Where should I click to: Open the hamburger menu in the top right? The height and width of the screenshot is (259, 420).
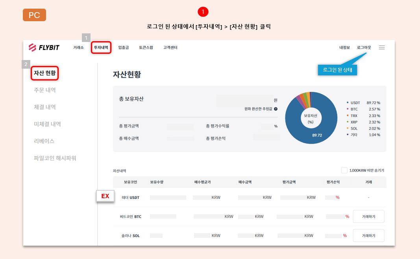381,47
